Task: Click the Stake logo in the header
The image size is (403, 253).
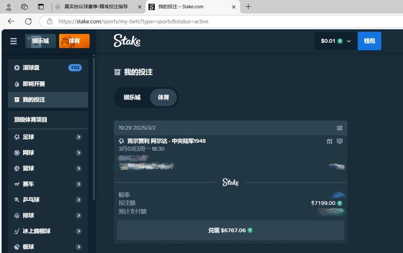Action: (x=127, y=41)
